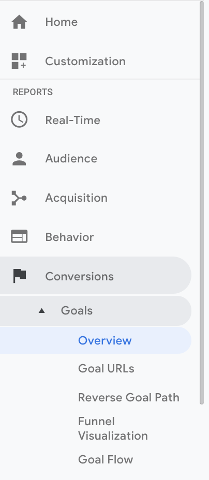
Task: Select the Conversions text label
Action: 79,276
